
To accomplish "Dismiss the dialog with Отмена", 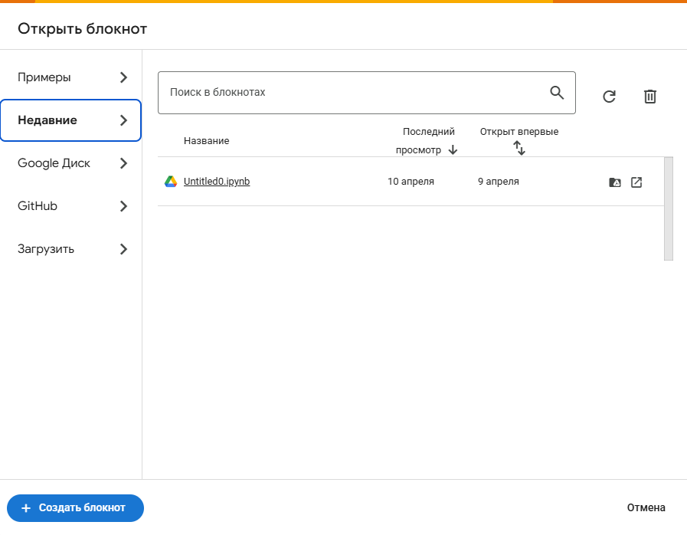I will pyautogui.click(x=646, y=507).
